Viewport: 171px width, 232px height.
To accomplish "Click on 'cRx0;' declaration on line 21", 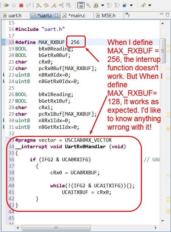I will (x=45, y=62).
